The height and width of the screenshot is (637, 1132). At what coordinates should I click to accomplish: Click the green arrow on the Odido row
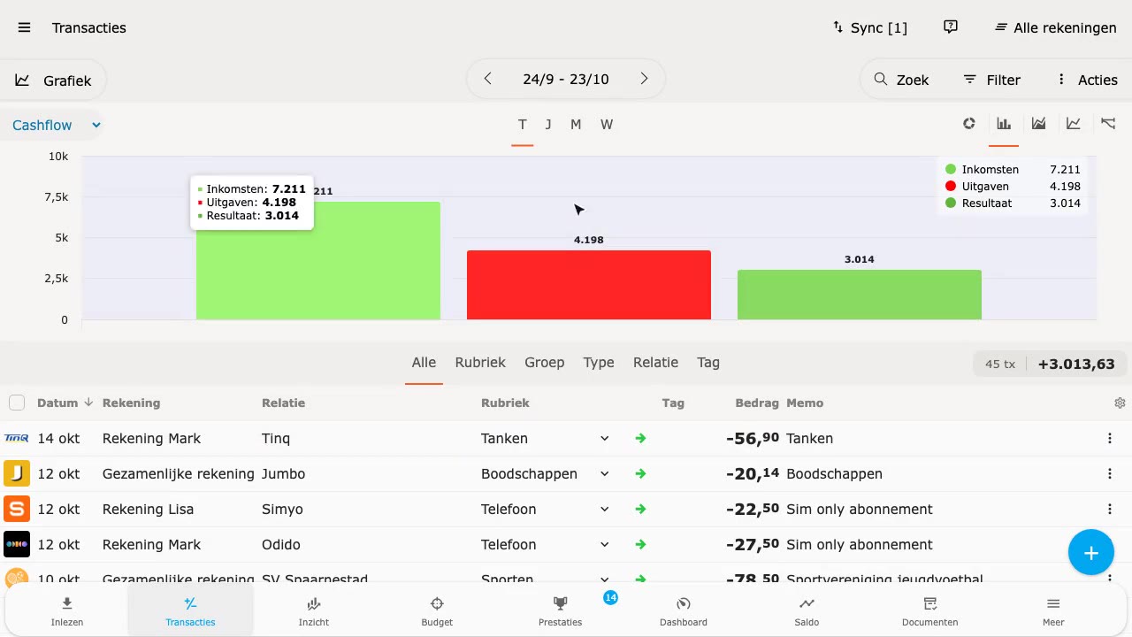(640, 544)
